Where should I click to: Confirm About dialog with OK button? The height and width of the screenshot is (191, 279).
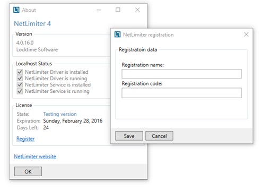(28, 171)
